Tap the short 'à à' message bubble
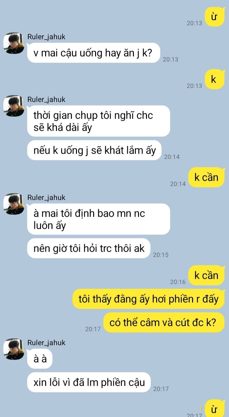Image resolution: width=229 pixels, height=417 pixels. coord(40,359)
